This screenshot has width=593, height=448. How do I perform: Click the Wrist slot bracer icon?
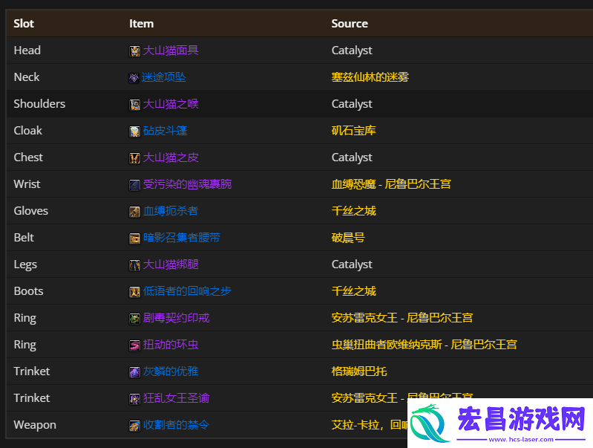tap(134, 185)
